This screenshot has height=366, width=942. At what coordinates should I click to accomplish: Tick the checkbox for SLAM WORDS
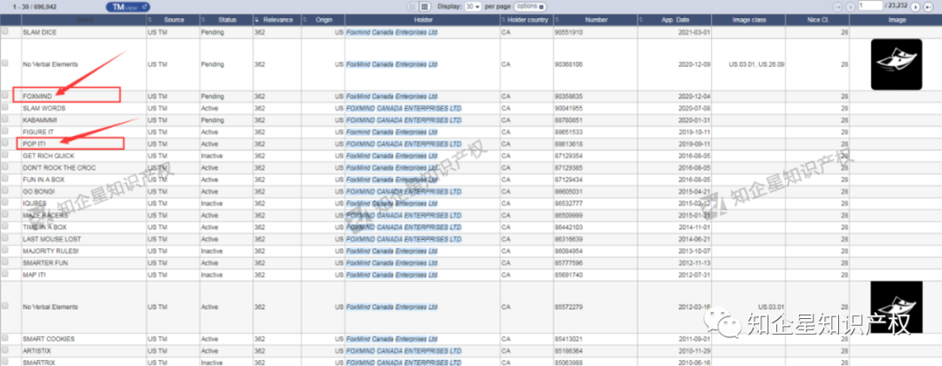[x=5, y=109]
